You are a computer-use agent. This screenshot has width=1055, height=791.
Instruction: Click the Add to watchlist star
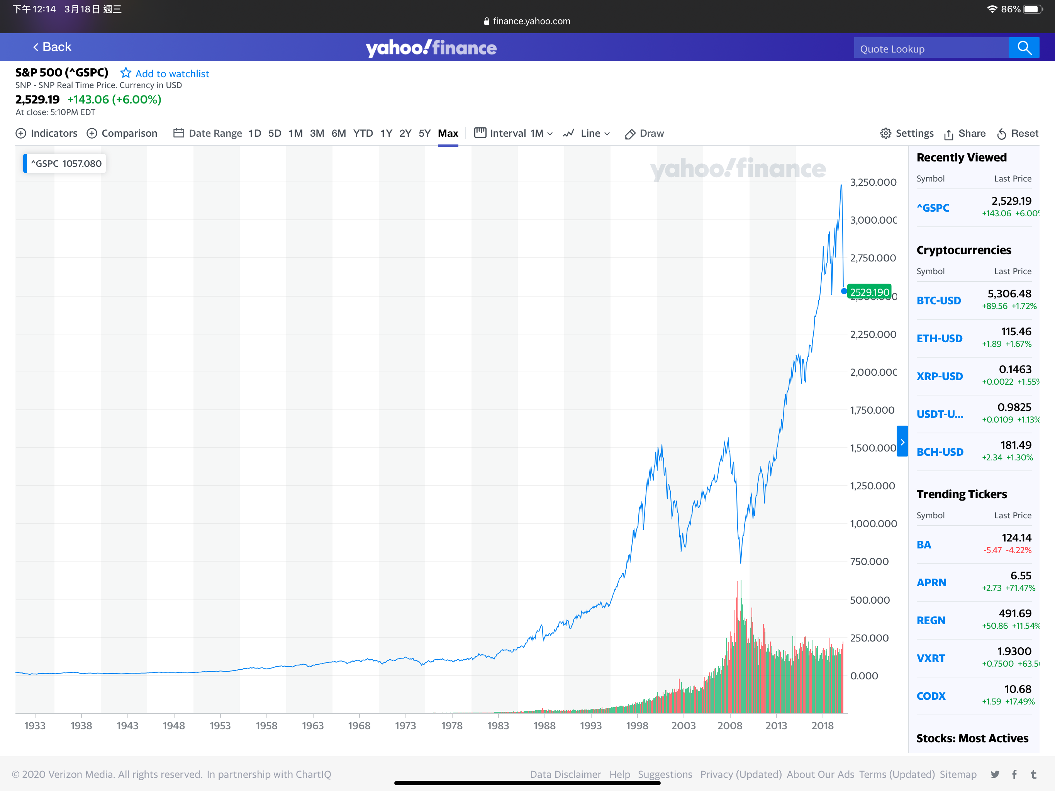pos(126,73)
